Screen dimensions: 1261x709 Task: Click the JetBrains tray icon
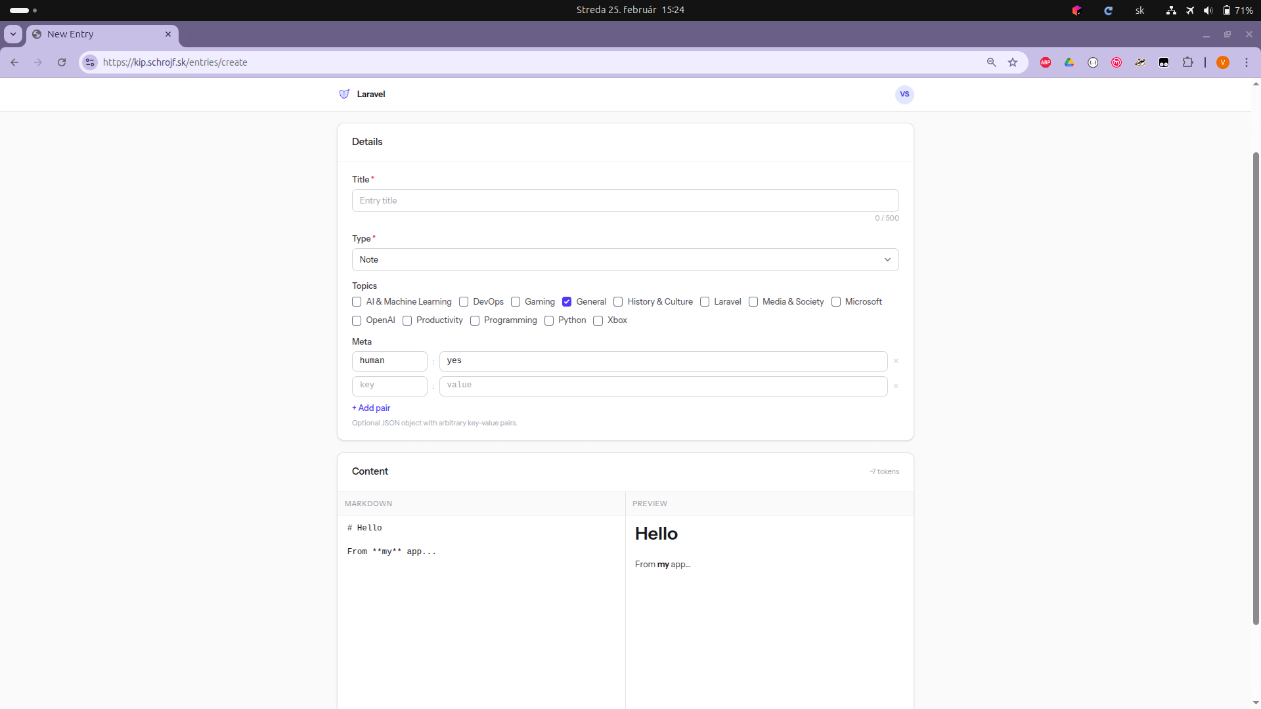click(x=1076, y=10)
